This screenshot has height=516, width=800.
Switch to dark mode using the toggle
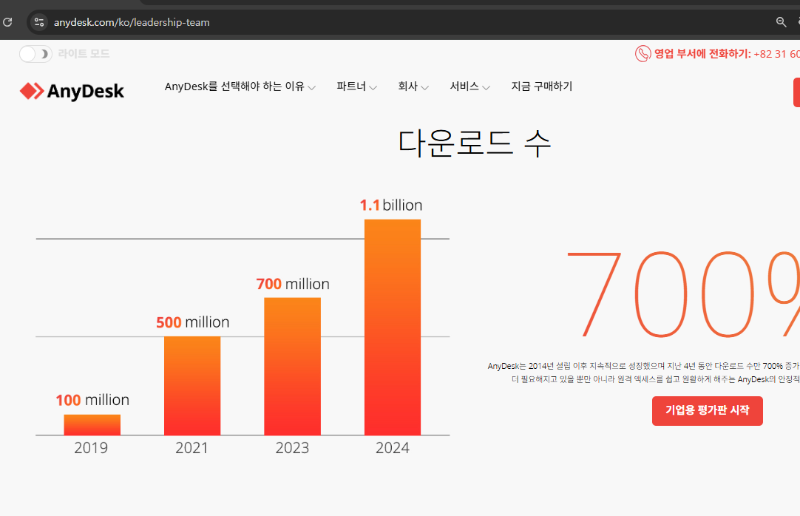(35, 53)
